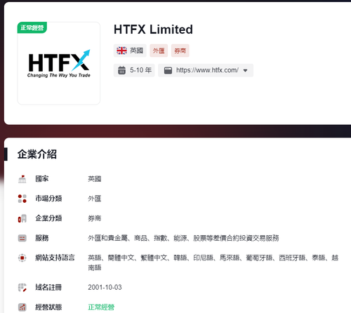Click the 網站支持語言 target icon

click(22, 258)
